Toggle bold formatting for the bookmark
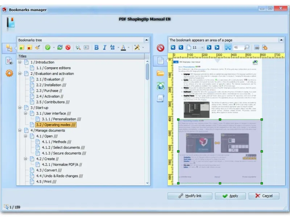 point(96,48)
